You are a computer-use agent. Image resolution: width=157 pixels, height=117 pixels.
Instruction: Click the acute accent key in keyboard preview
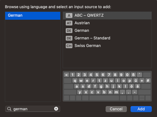(139, 75)
